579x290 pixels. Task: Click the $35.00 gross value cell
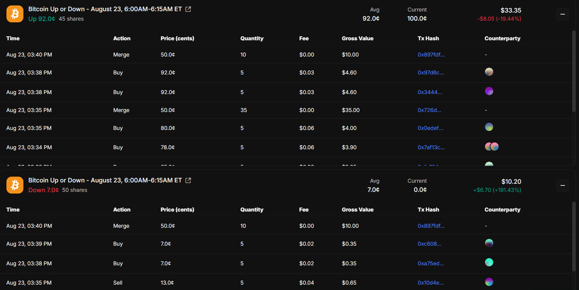tap(351, 110)
